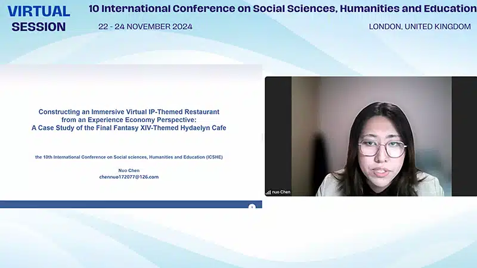Click the blue footer bar of the slide
477x268 pixels.
(x=119, y=204)
